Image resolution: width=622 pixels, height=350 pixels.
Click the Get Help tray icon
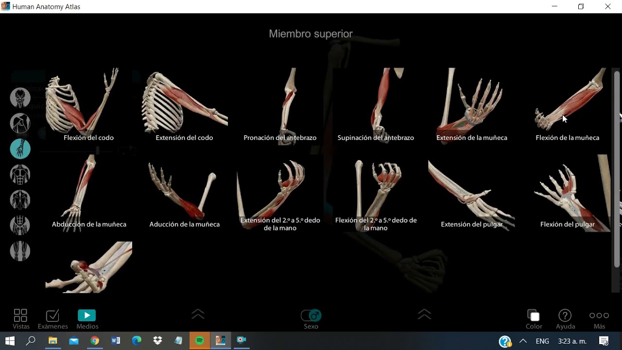[x=505, y=341]
